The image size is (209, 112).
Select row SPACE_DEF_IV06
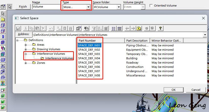coord(89,67)
